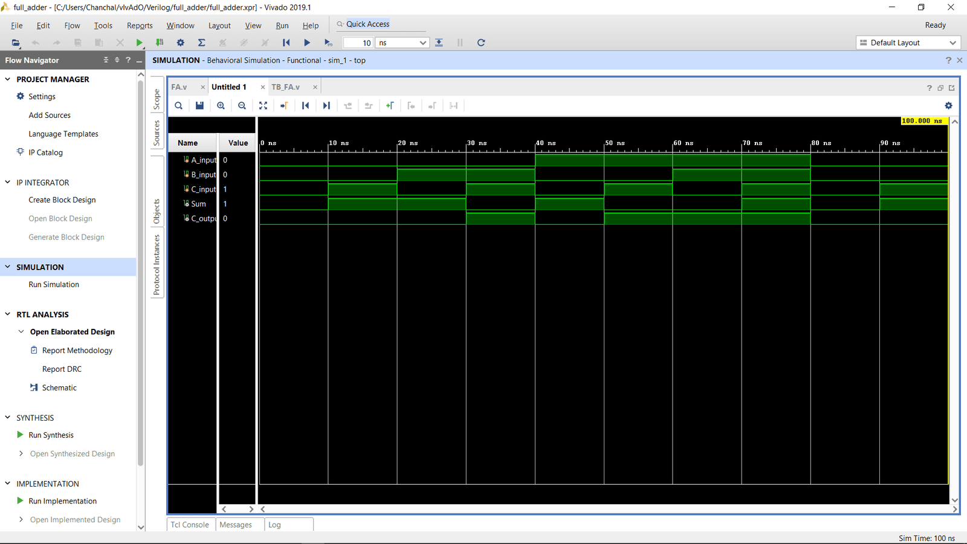Add a marker with the green plus marker icon

click(x=390, y=105)
